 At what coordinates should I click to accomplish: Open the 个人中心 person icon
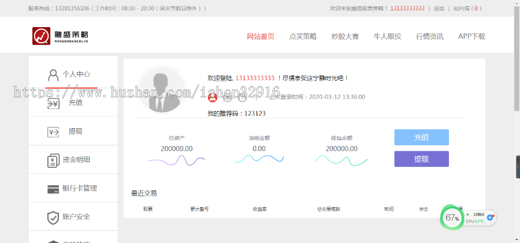coord(53,75)
